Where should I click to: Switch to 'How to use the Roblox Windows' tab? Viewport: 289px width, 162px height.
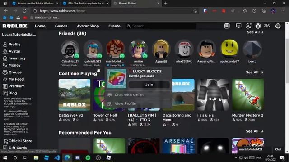coord(35,3)
